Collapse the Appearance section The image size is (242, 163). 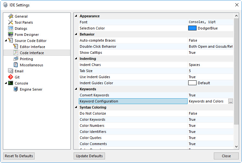click(x=76, y=16)
